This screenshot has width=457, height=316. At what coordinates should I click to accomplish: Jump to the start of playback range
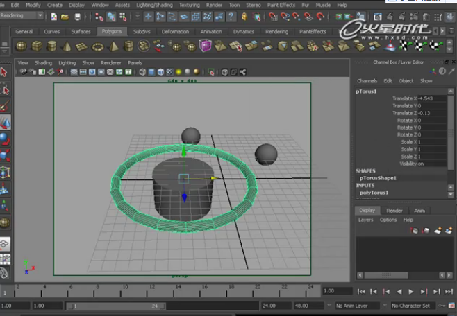(361, 292)
